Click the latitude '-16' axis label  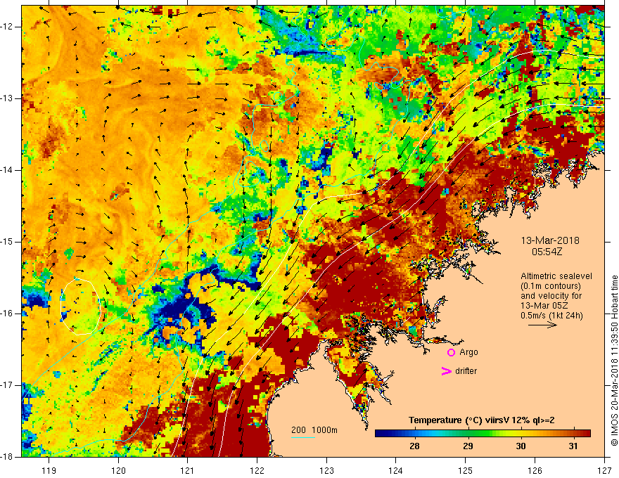point(7,314)
